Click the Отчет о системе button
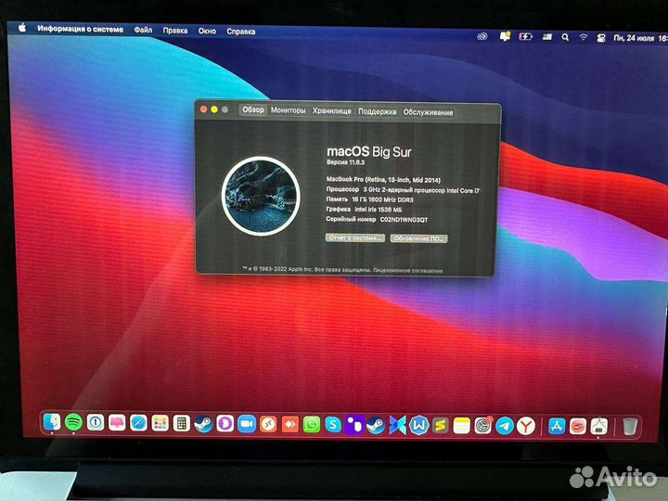 (354, 238)
